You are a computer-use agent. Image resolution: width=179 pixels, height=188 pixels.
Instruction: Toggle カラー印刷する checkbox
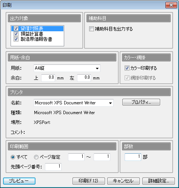click(x=127, y=68)
